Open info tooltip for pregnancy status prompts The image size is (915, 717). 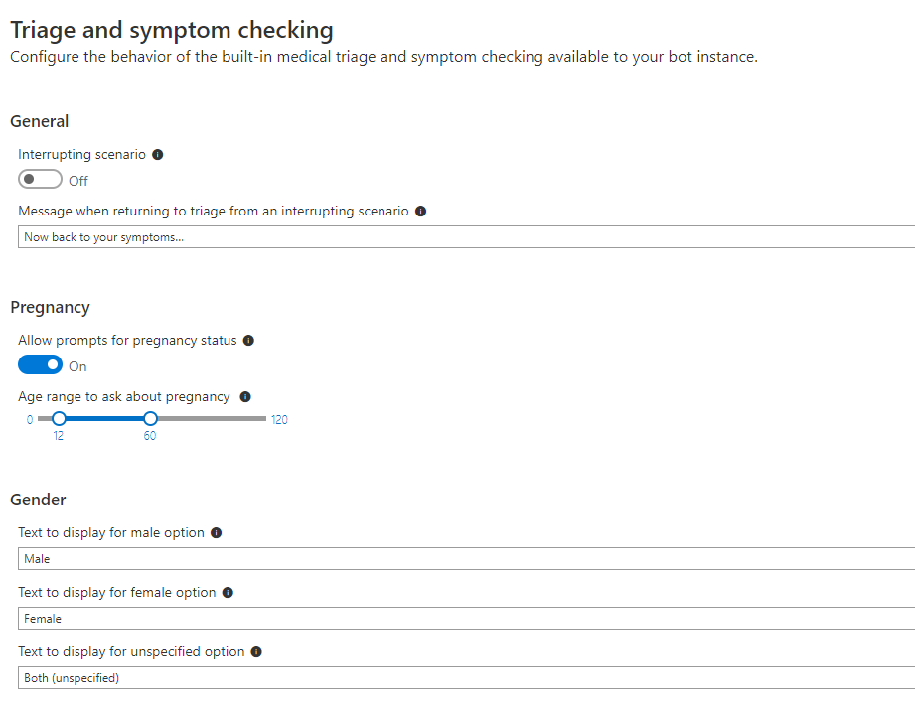[x=248, y=341]
